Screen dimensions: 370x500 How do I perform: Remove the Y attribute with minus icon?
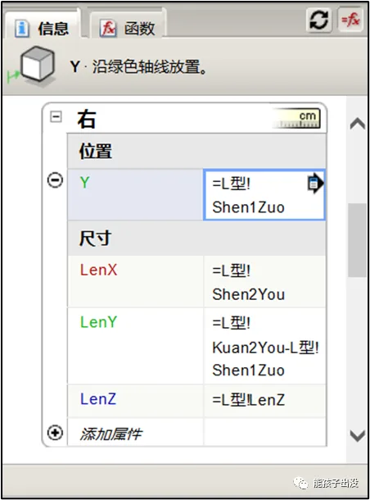coord(55,180)
